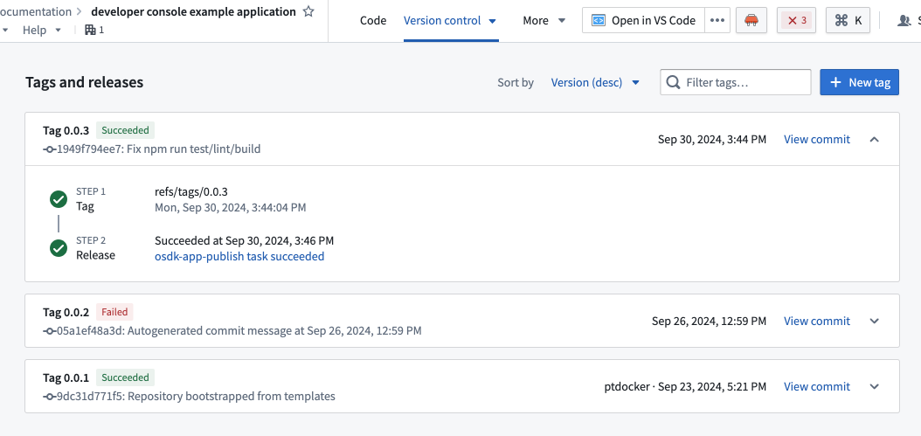The image size is (921, 436).
Task: Click the Autogenerated commit message text
Action: coord(274,331)
